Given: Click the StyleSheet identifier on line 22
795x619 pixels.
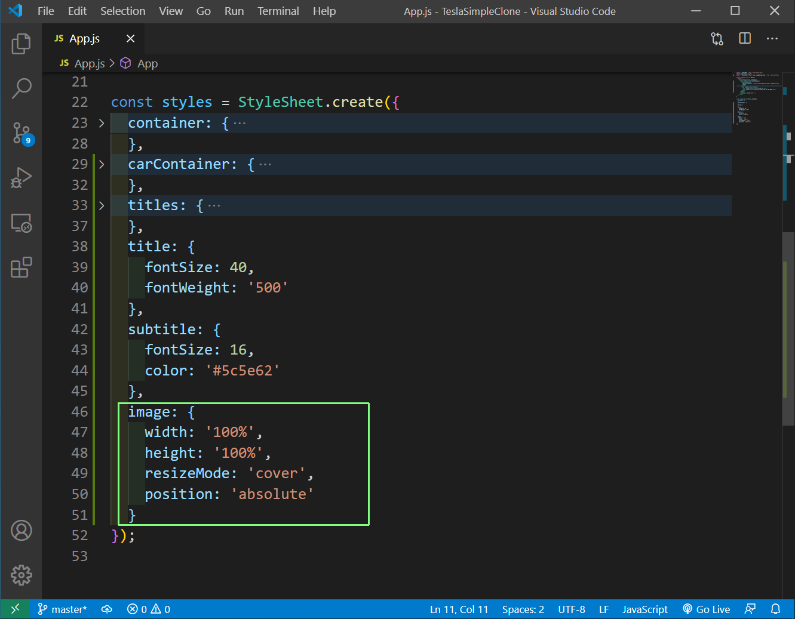Looking at the screenshot, I should pos(281,102).
